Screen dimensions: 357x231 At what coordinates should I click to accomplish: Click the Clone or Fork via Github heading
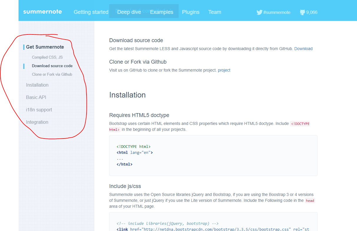coord(138,62)
